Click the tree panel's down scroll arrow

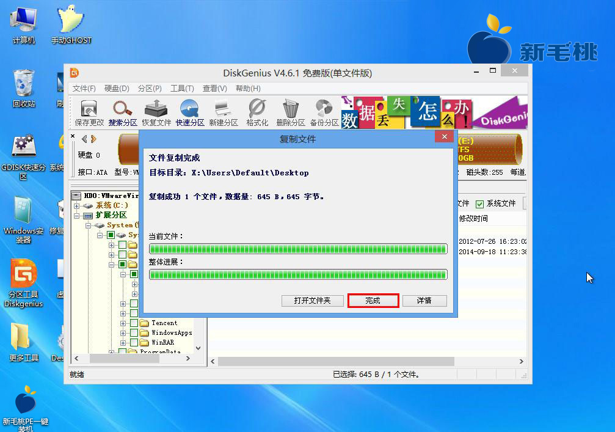point(198,348)
